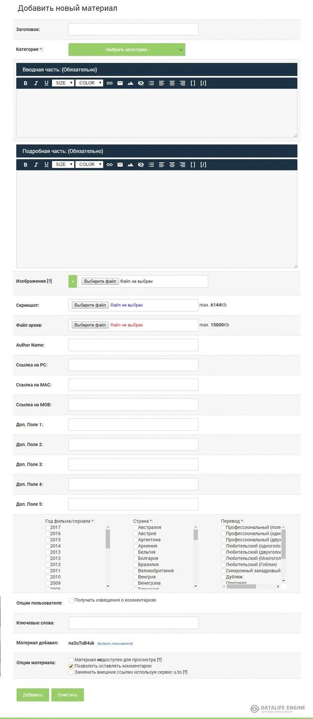
Task: Focus the Доп. Поле 3 input
Action: [x=133, y=464]
